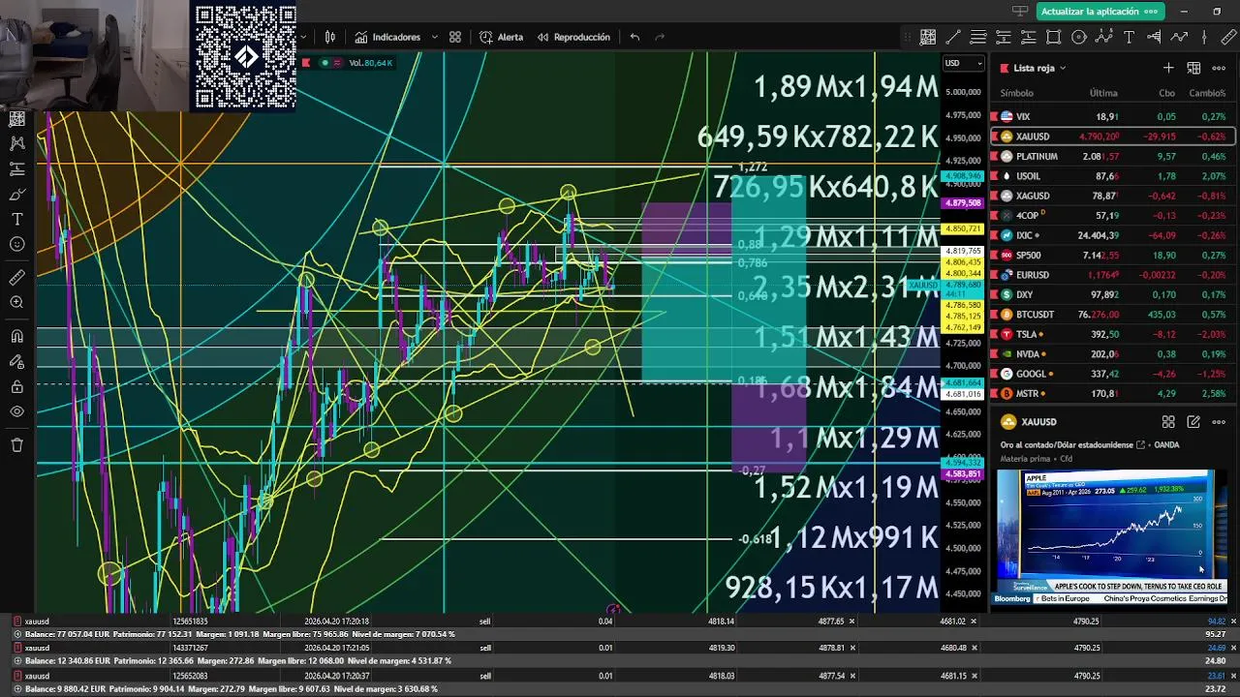Select TSLA in the watchlist
This screenshot has height=697, width=1240.
pos(1112,334)
